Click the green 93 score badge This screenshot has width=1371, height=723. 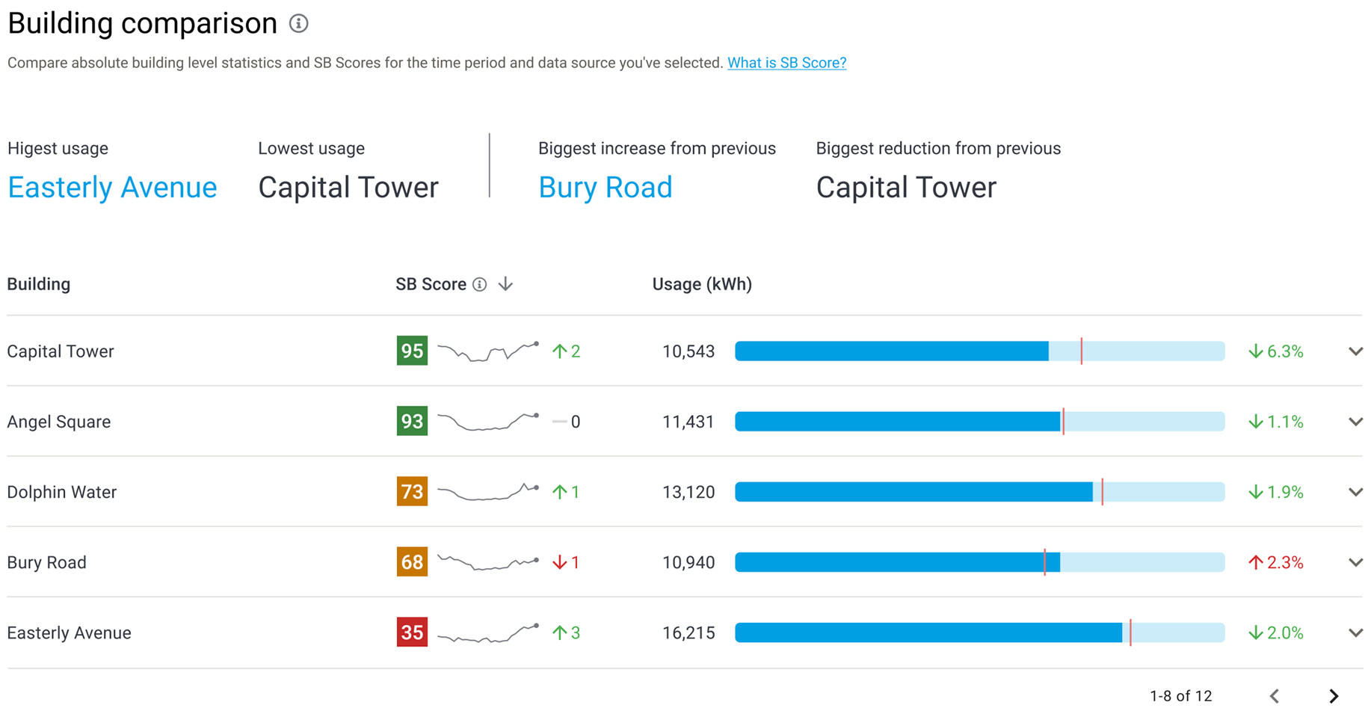412,421
